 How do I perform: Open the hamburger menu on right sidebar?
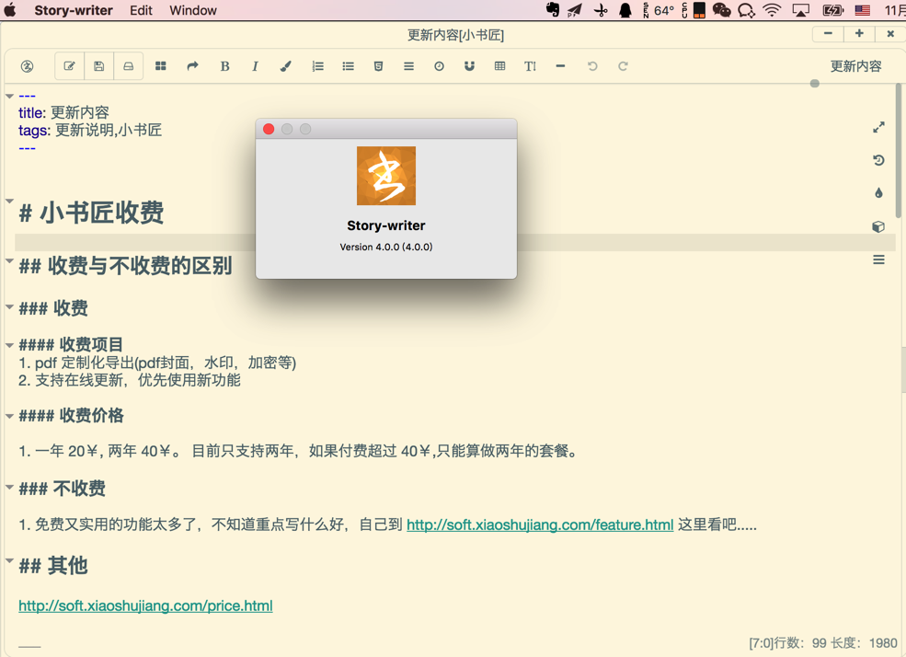click(x=878, y=260)
